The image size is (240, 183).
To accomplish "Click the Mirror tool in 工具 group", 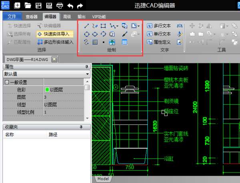I will [209, 26].
